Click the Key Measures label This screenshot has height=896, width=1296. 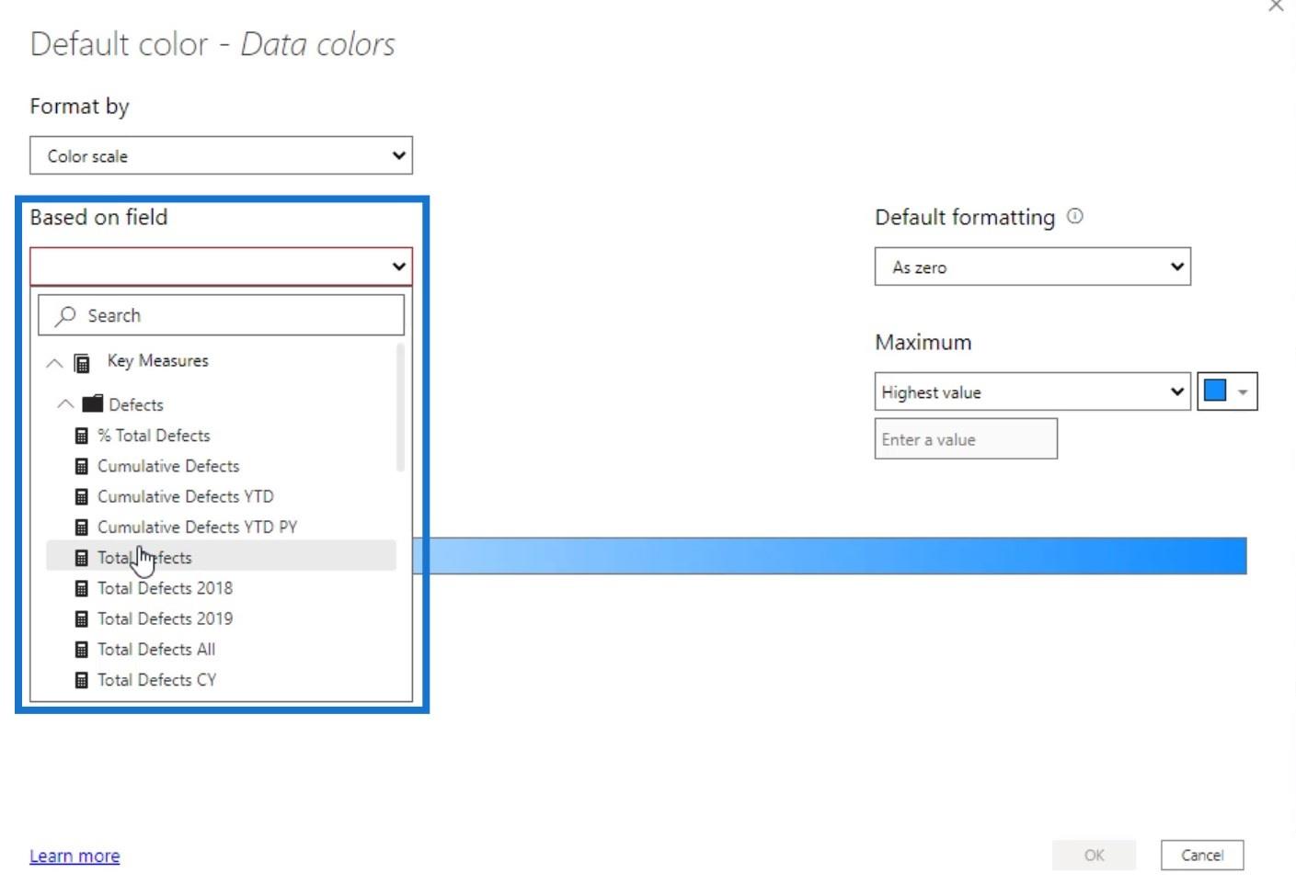[x=158, y=361]
